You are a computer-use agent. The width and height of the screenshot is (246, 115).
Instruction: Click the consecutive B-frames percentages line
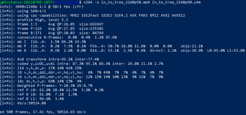58,37
